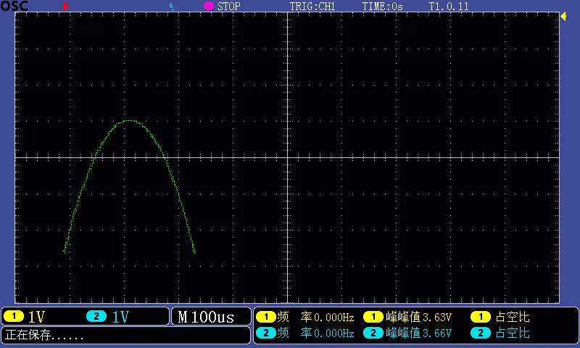580x348 pixels.
Task: Click the yellow trigger level arrow marker
Action: click(x=563, y=16)
